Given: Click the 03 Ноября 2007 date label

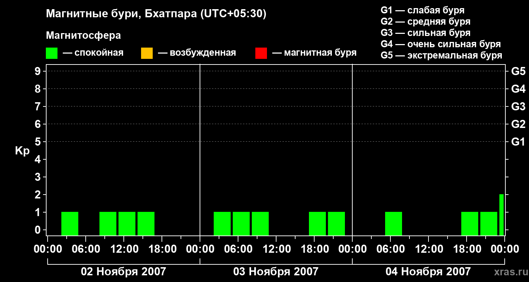Looking at the screenshot, I should pos(276,272).
